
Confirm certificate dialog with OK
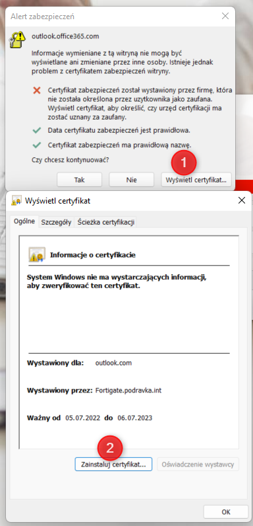pyautogui.click(x=226, y=512)
